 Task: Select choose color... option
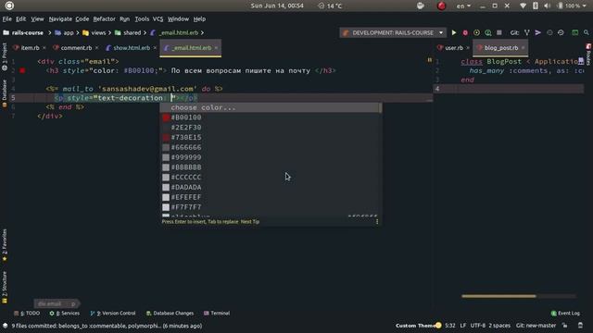point(270,107)
